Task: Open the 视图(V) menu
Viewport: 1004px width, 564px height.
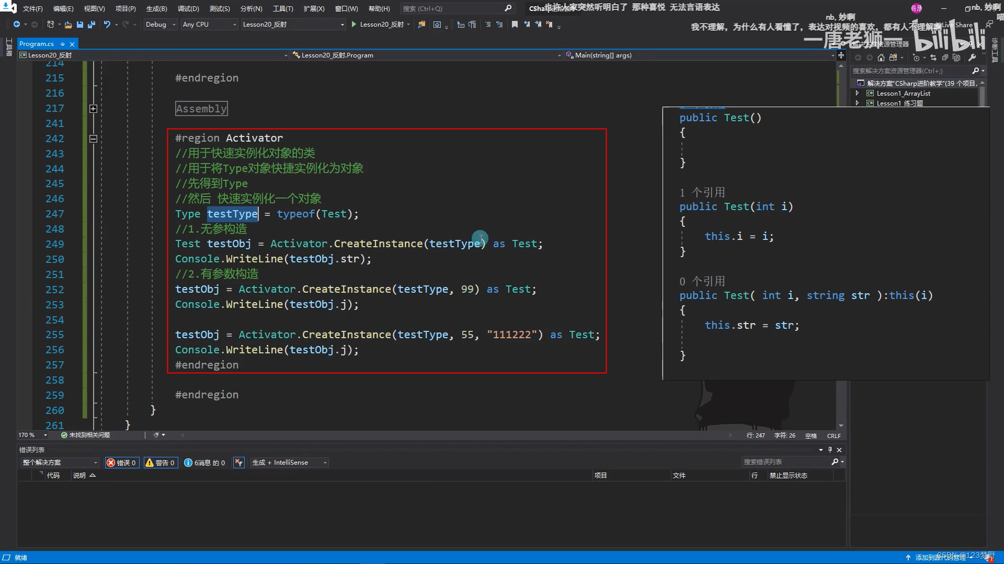Action: tap(94, 9)
